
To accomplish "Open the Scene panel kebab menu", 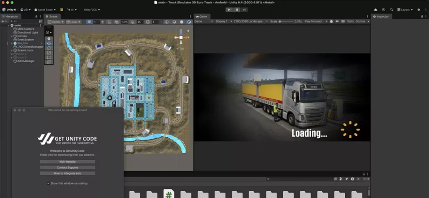I will tap(191, 16).
